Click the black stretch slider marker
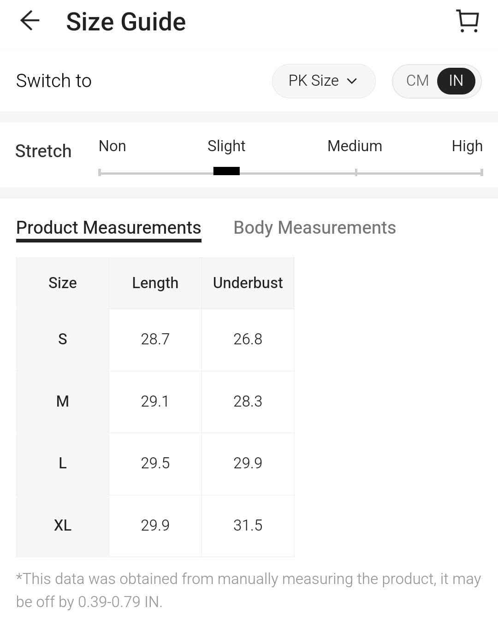This screenshot has width=498, height=626. click(226, 171)
